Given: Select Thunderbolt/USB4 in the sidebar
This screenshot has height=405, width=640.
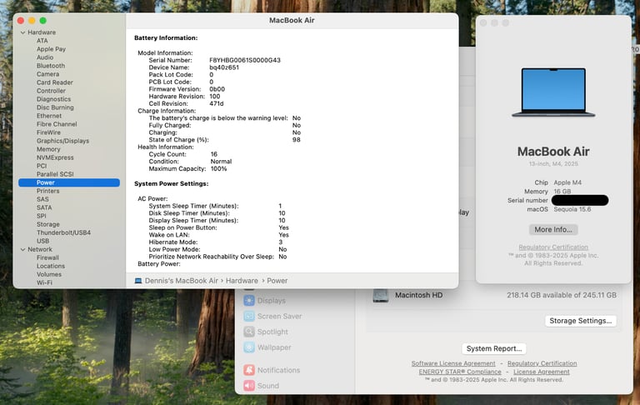Looking at the screenshot, I should tap(63, 232).
